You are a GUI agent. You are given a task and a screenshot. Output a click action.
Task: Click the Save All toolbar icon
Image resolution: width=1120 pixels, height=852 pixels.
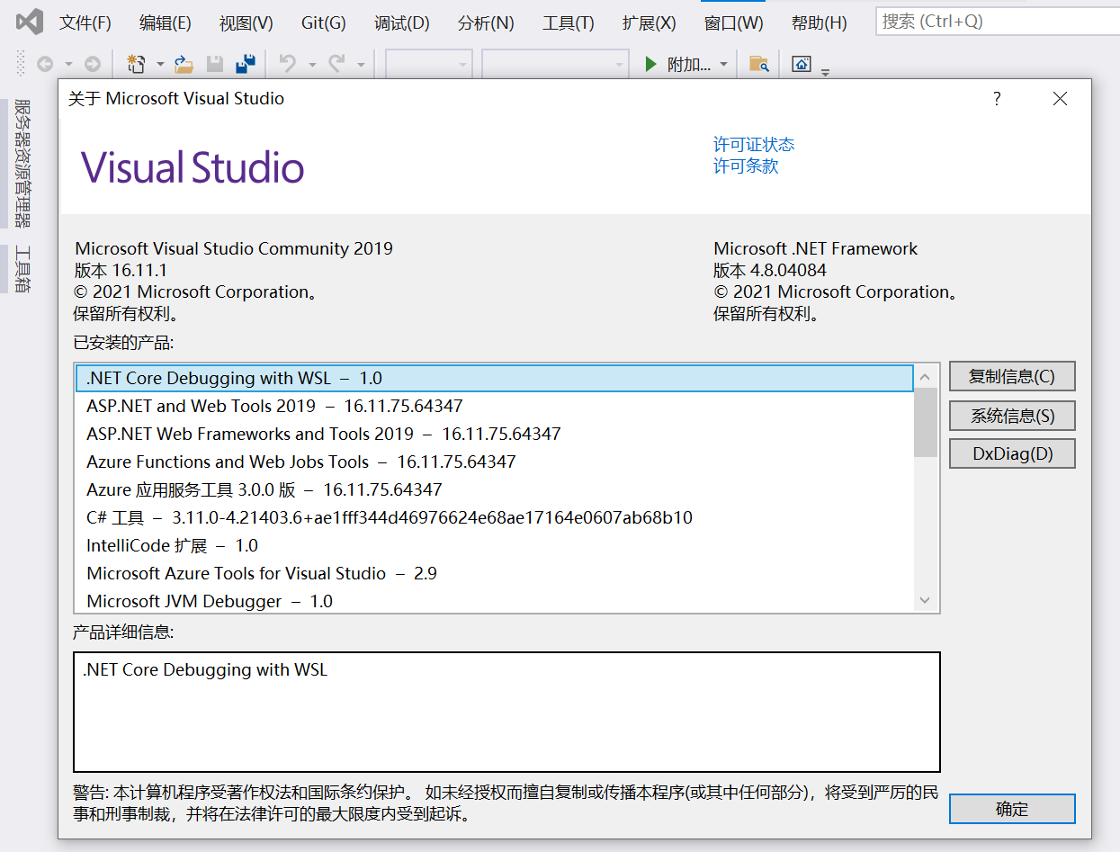(246, 64)
